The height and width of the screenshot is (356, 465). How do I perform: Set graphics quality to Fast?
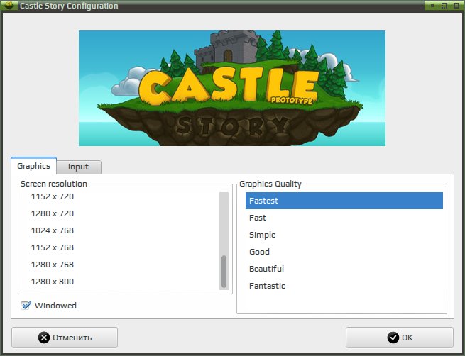344,218
